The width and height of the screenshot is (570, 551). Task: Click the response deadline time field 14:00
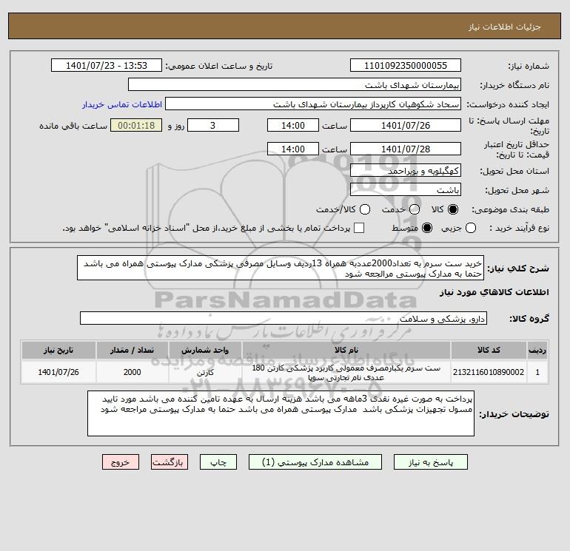tap(293, 125)
